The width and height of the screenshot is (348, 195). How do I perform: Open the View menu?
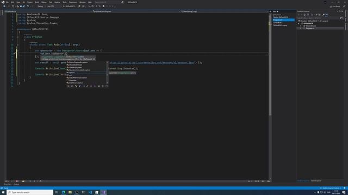point(18,2)
